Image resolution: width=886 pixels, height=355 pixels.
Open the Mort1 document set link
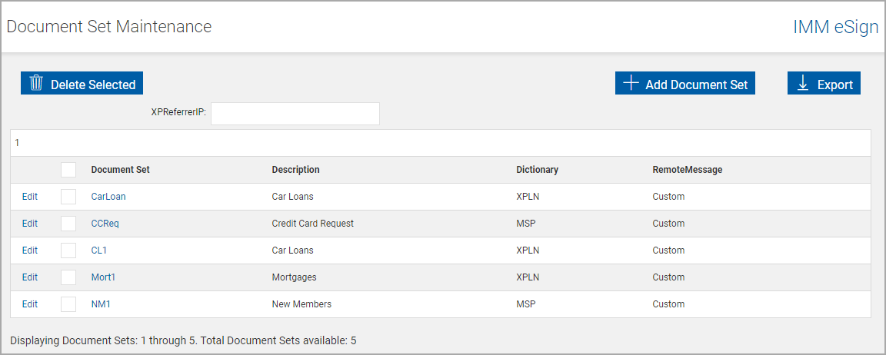tap(103, 277)
